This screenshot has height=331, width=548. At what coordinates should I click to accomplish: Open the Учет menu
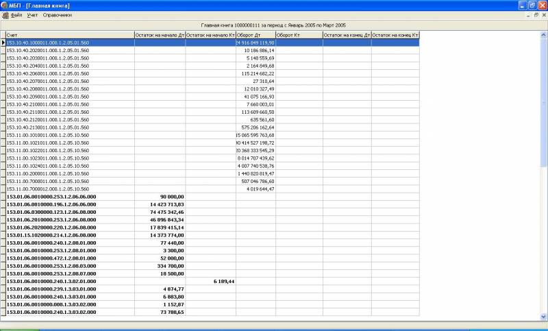point(32,15)
